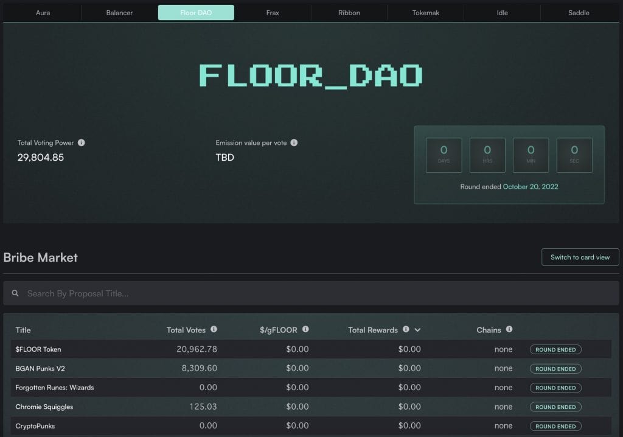Click the TBD emission value

pyautogui.click(x=225, y=158)
